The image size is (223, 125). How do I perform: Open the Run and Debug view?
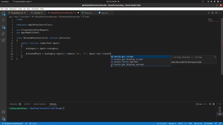point(3,34)
